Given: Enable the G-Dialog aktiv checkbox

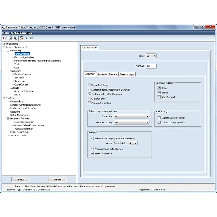Looking at the screenshot, I should tap(89, 99).
